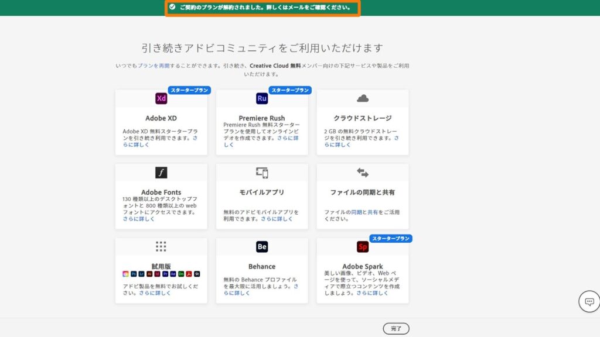Click the Behance Be icon
Image resolution: width=600 pixels, height=337 pixels.
click(262, 247)
